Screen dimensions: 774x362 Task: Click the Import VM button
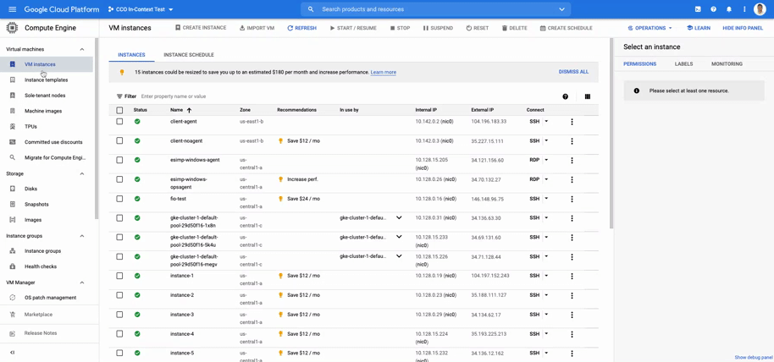click(257, 28)
